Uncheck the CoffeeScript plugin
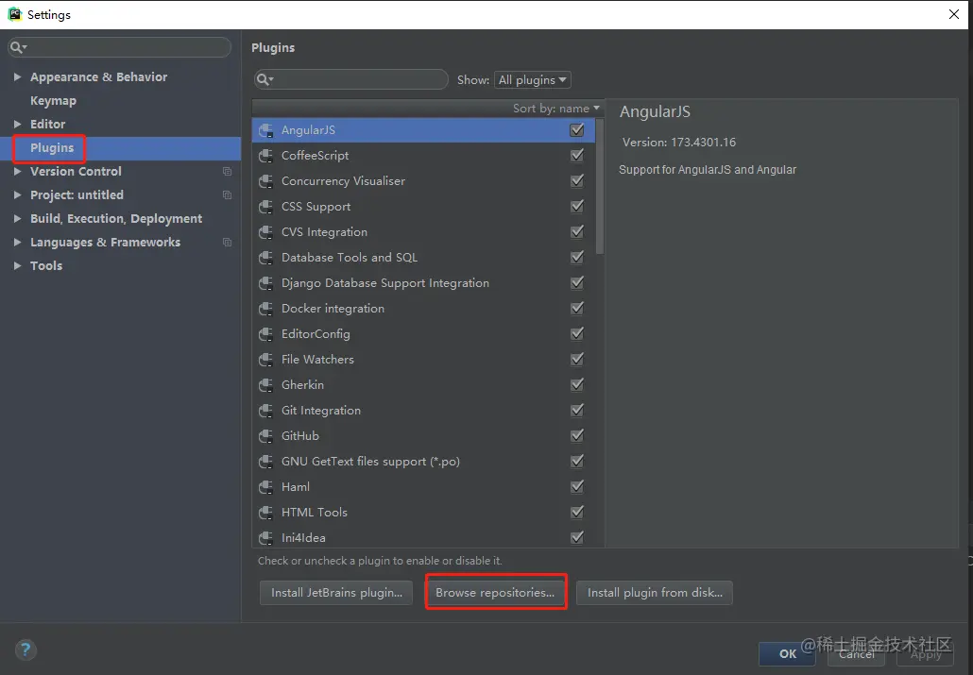Viewport: 973px width, 675px height. pyautogui.click(x=577, y=155)
